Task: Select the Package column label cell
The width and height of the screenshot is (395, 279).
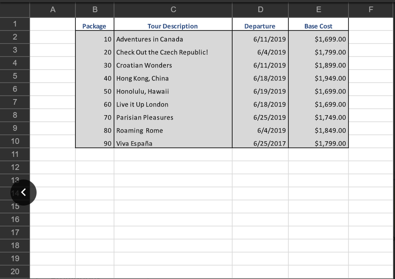Action: click(95, 26)
